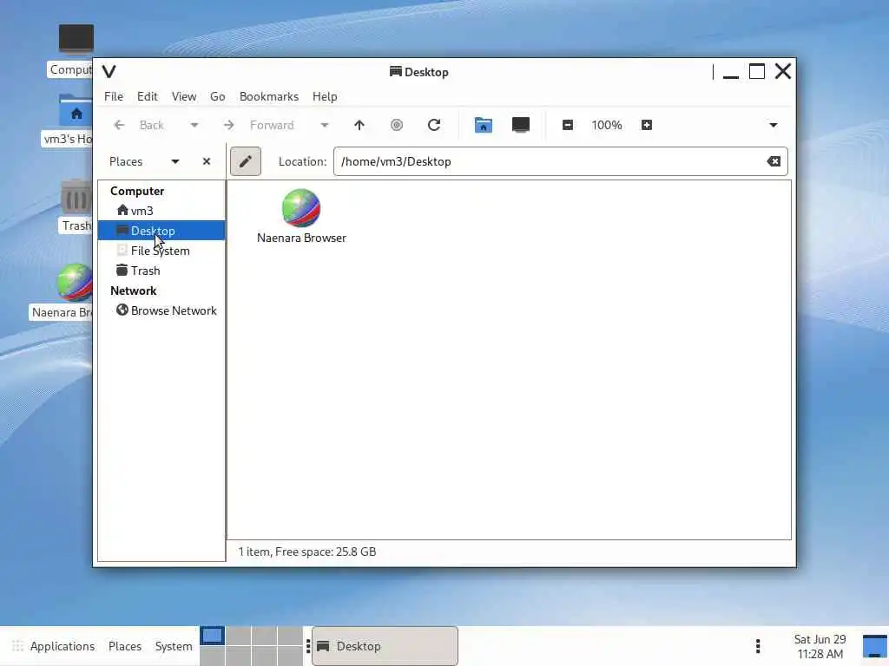Click the Stop loading toolbar icon
This screenshot has height=666, width=889.
coord(397,125)
